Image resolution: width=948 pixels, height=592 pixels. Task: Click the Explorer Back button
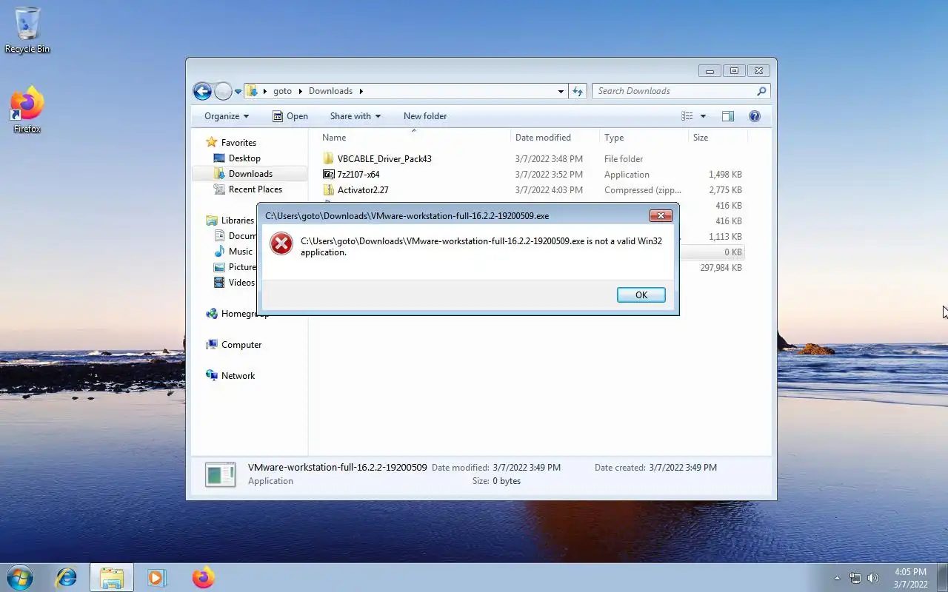(202, 91)
